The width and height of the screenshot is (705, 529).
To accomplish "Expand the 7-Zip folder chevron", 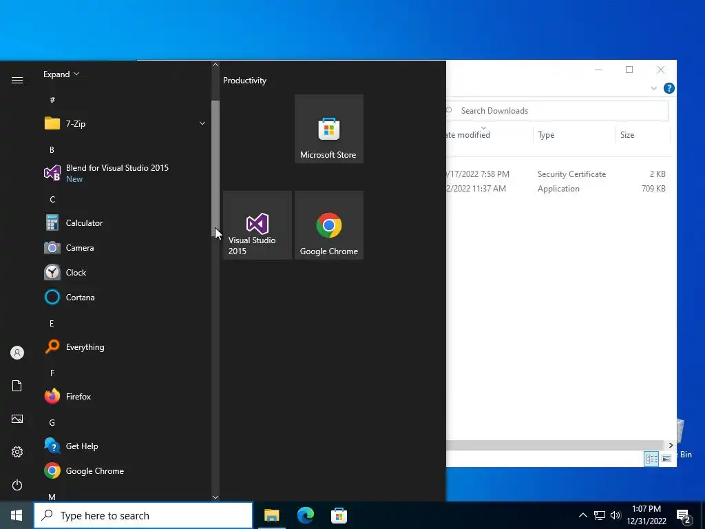I will click(x=202, y=123).
